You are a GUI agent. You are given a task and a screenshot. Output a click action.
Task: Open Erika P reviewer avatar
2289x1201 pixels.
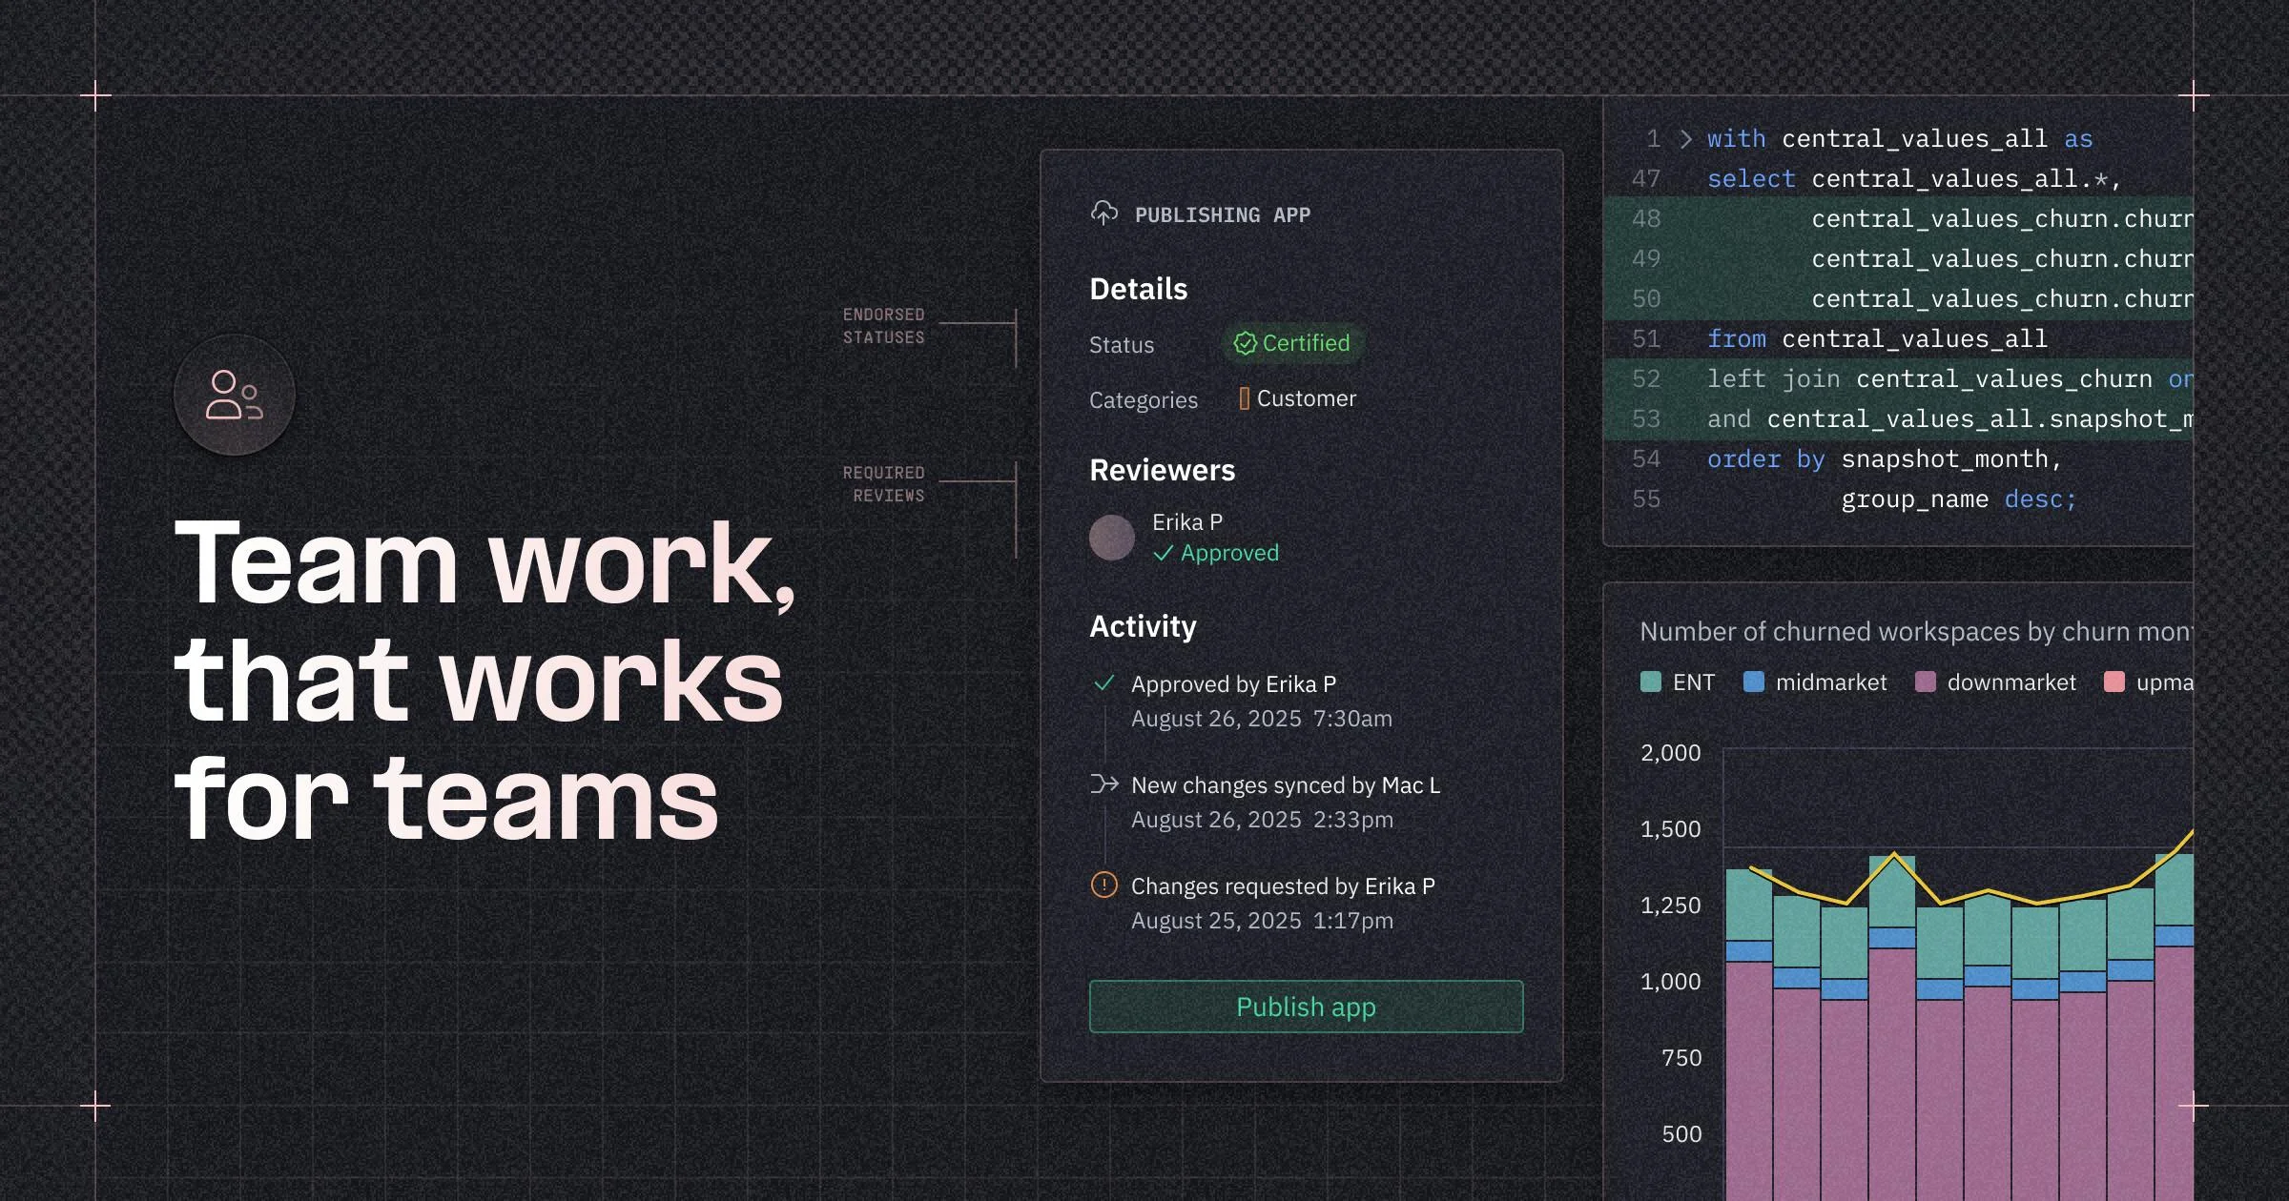1112,538
